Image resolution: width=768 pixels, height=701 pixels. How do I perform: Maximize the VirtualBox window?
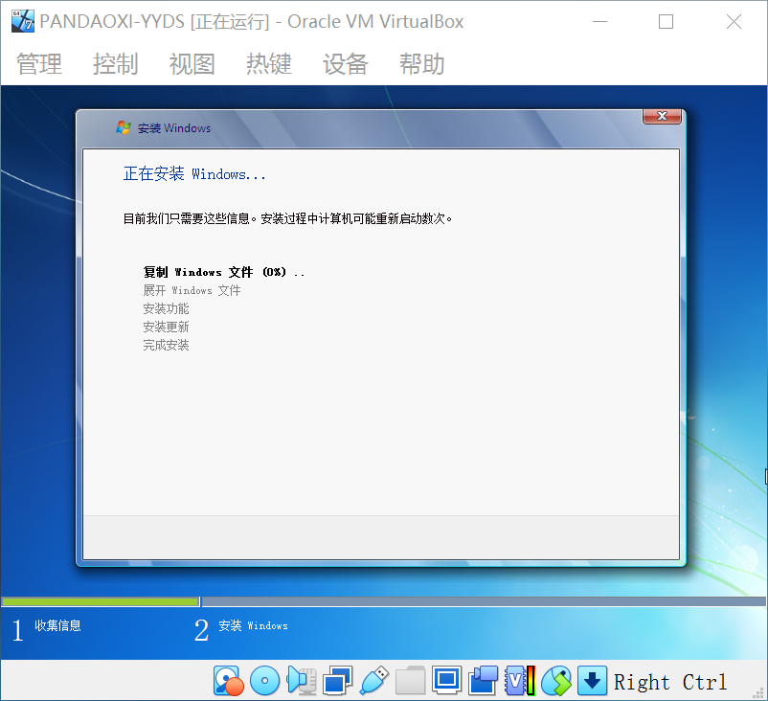pyautogui.click(x=666, y=22)
